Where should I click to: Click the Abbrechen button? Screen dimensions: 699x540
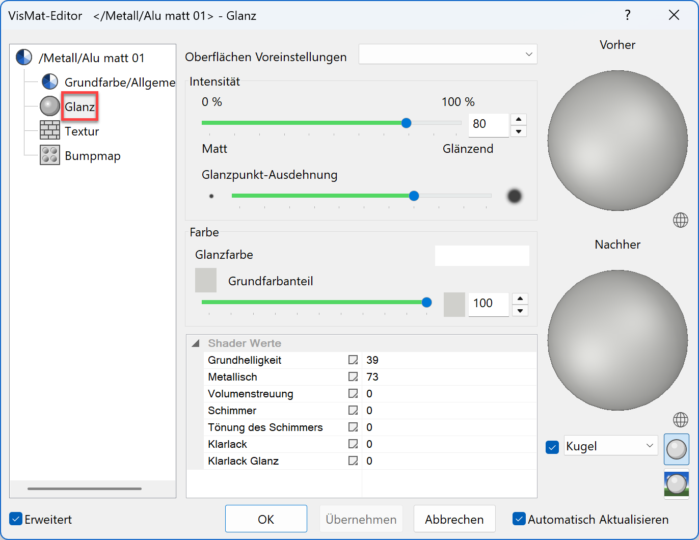pos(454,519)
